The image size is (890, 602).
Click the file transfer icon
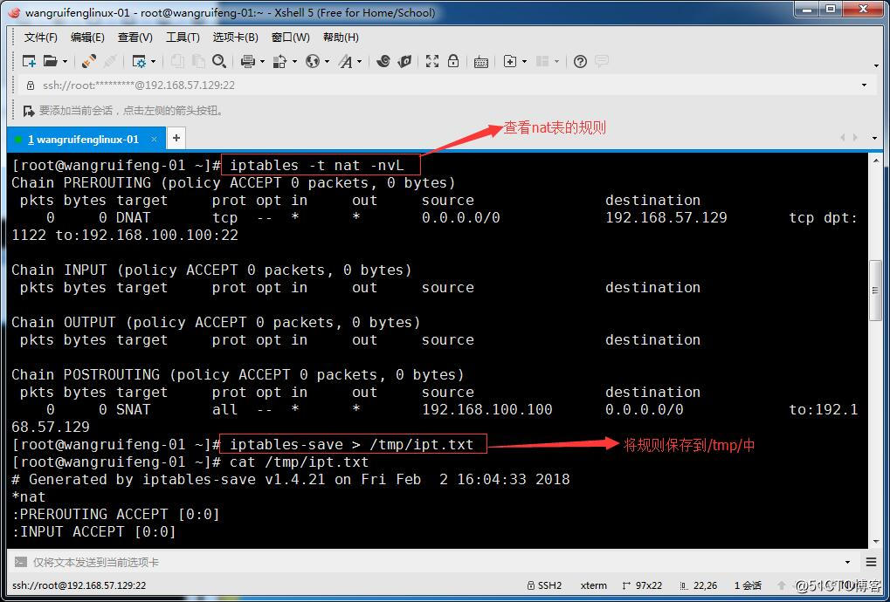click(279, 61)
